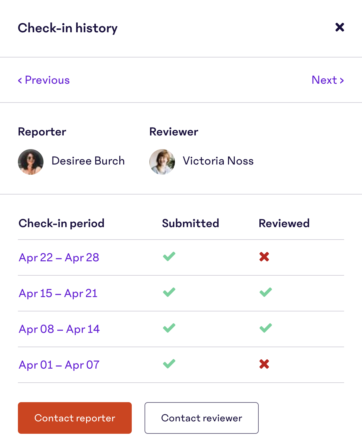Viewport: 362px width, 444px height.
Task: Navigate to the Previous page of check-ins
Action: pos(43,80)
